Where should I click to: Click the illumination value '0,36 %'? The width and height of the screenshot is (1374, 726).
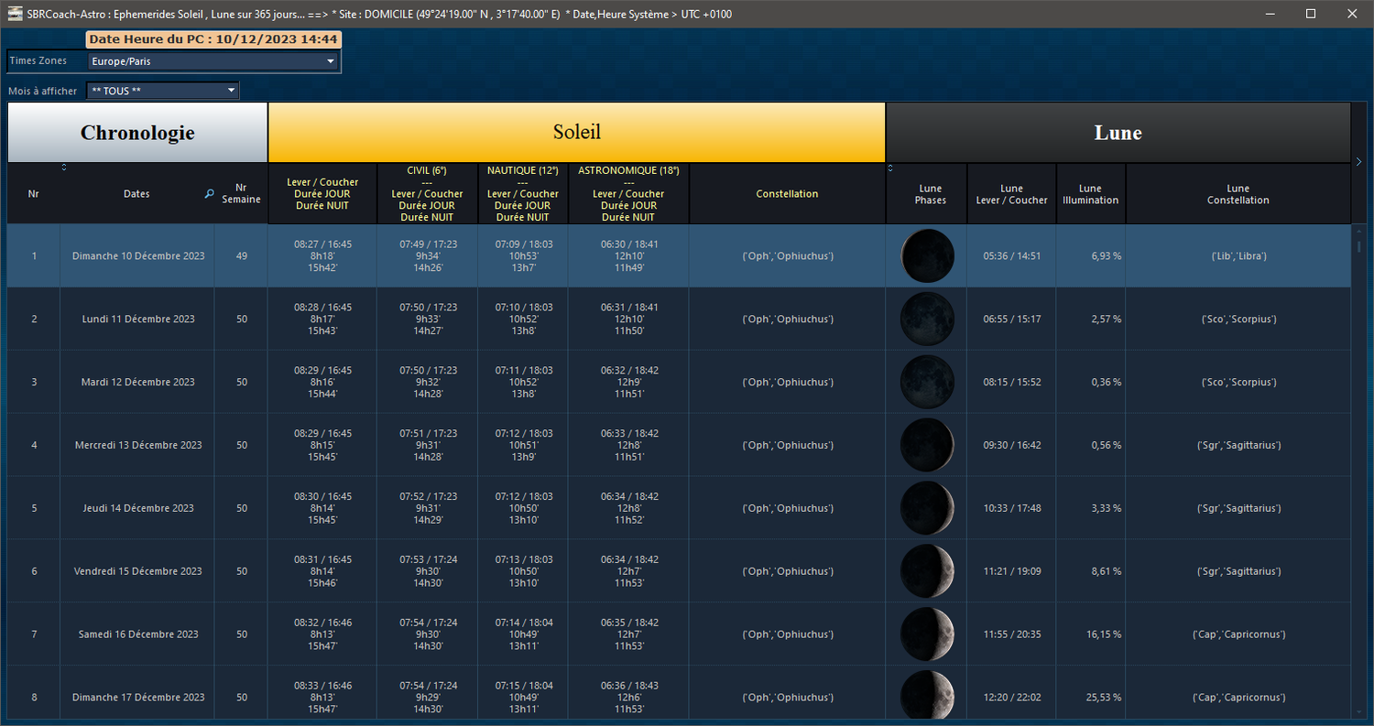coord(1106,383)
